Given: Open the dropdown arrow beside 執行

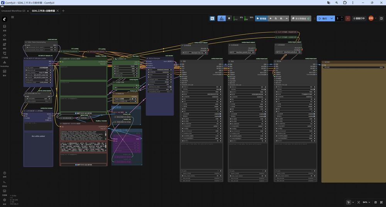Looking at the screenshot, I should tap(332, 18).
